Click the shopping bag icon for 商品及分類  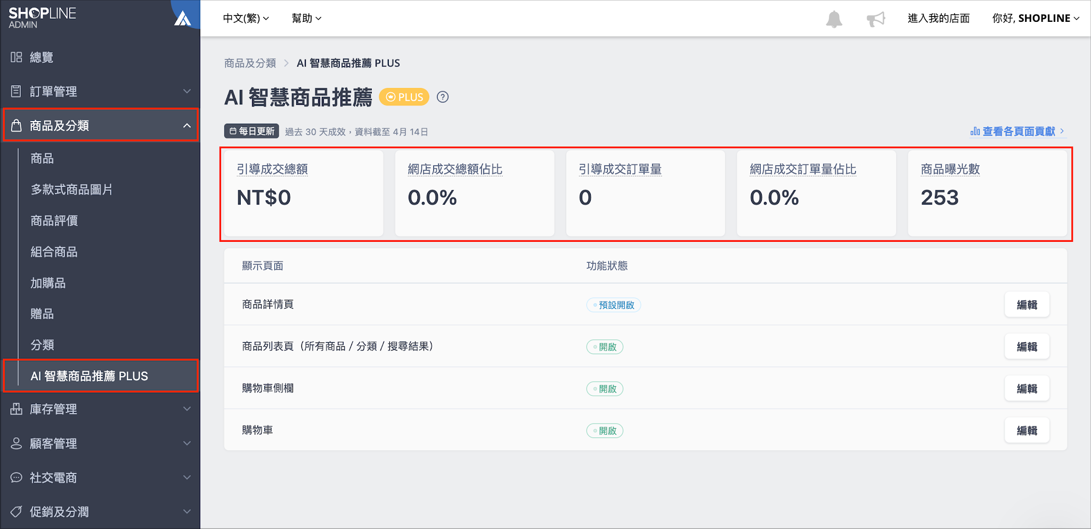point(17,125)
